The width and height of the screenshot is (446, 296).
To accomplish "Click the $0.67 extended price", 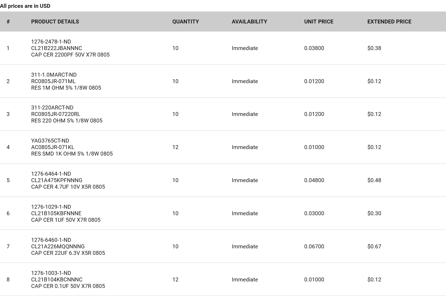I will pyautogui.click(x=374, y=246).
